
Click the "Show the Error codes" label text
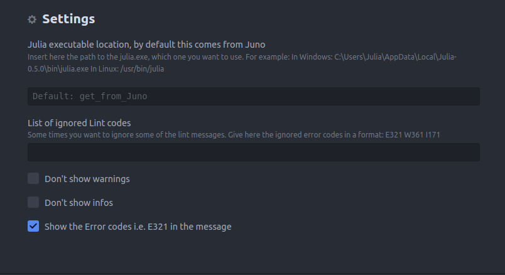pyautogui.click(x=138, y=227)
